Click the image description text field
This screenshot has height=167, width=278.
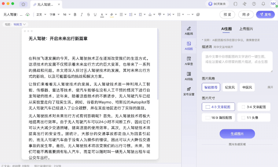coord(237,62)
